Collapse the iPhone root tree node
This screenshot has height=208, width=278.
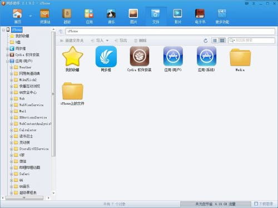click(3, 30)
